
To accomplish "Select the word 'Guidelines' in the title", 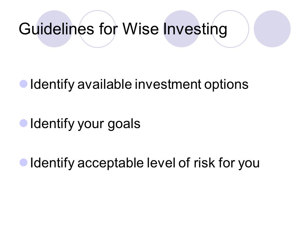I will [x=56, y=29].
